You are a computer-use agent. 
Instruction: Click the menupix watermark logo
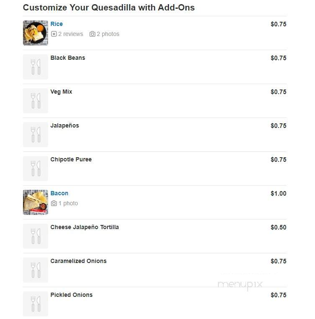(240, 285)
